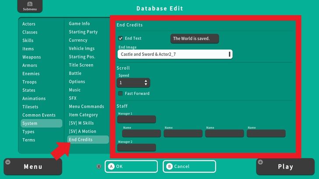319x179 pixels.
Task: Open the End Image dropdown
Action: [x=175, y=54]
